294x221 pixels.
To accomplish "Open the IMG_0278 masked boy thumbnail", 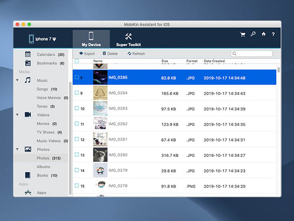I will (x=100, y=185).
